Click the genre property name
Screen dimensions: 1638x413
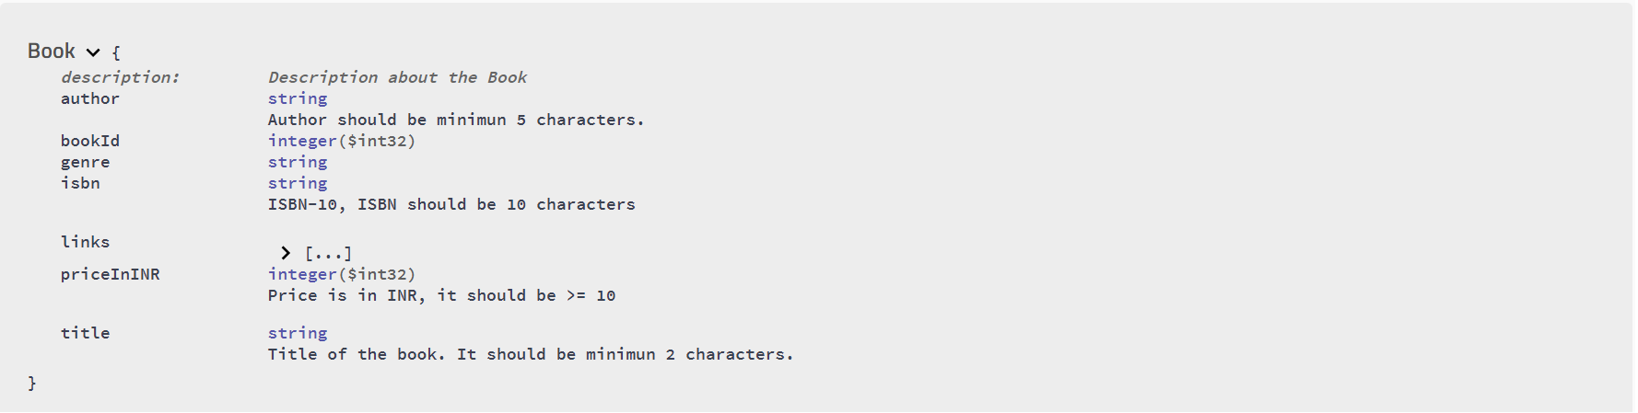pos(86,162)
